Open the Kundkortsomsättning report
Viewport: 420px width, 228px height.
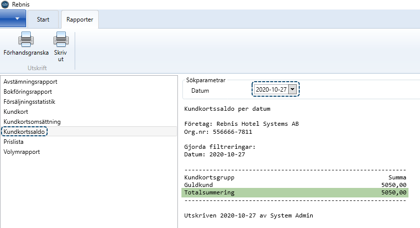point(32,122)
